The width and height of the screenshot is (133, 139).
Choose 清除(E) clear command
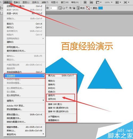(x=24, y=42)
